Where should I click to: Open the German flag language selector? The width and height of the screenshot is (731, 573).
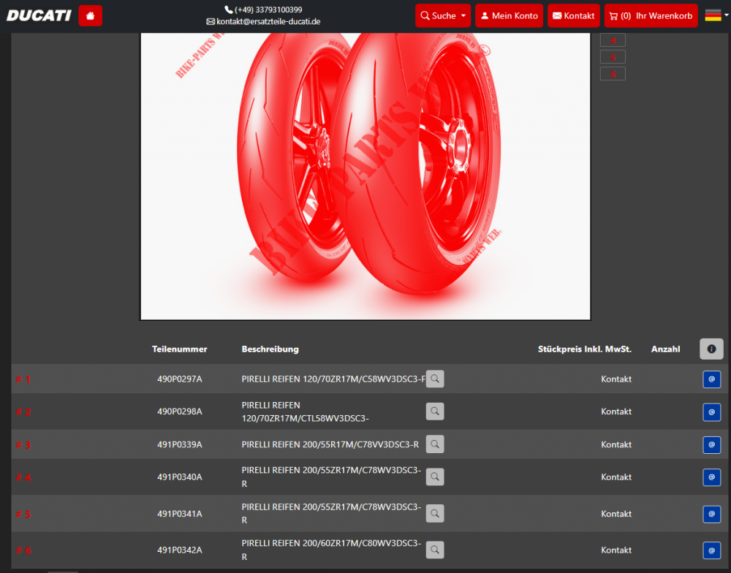coord(716,15)
